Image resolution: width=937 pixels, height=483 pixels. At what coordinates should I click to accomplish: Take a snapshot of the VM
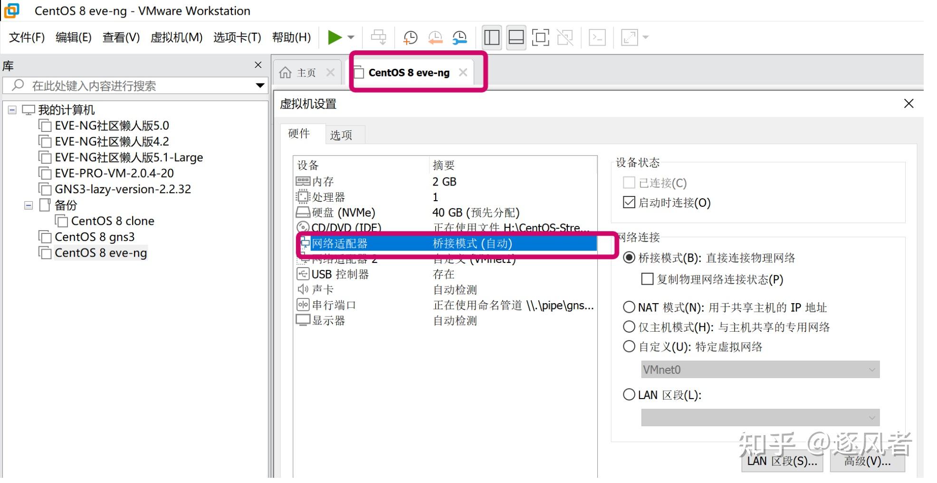410,37
